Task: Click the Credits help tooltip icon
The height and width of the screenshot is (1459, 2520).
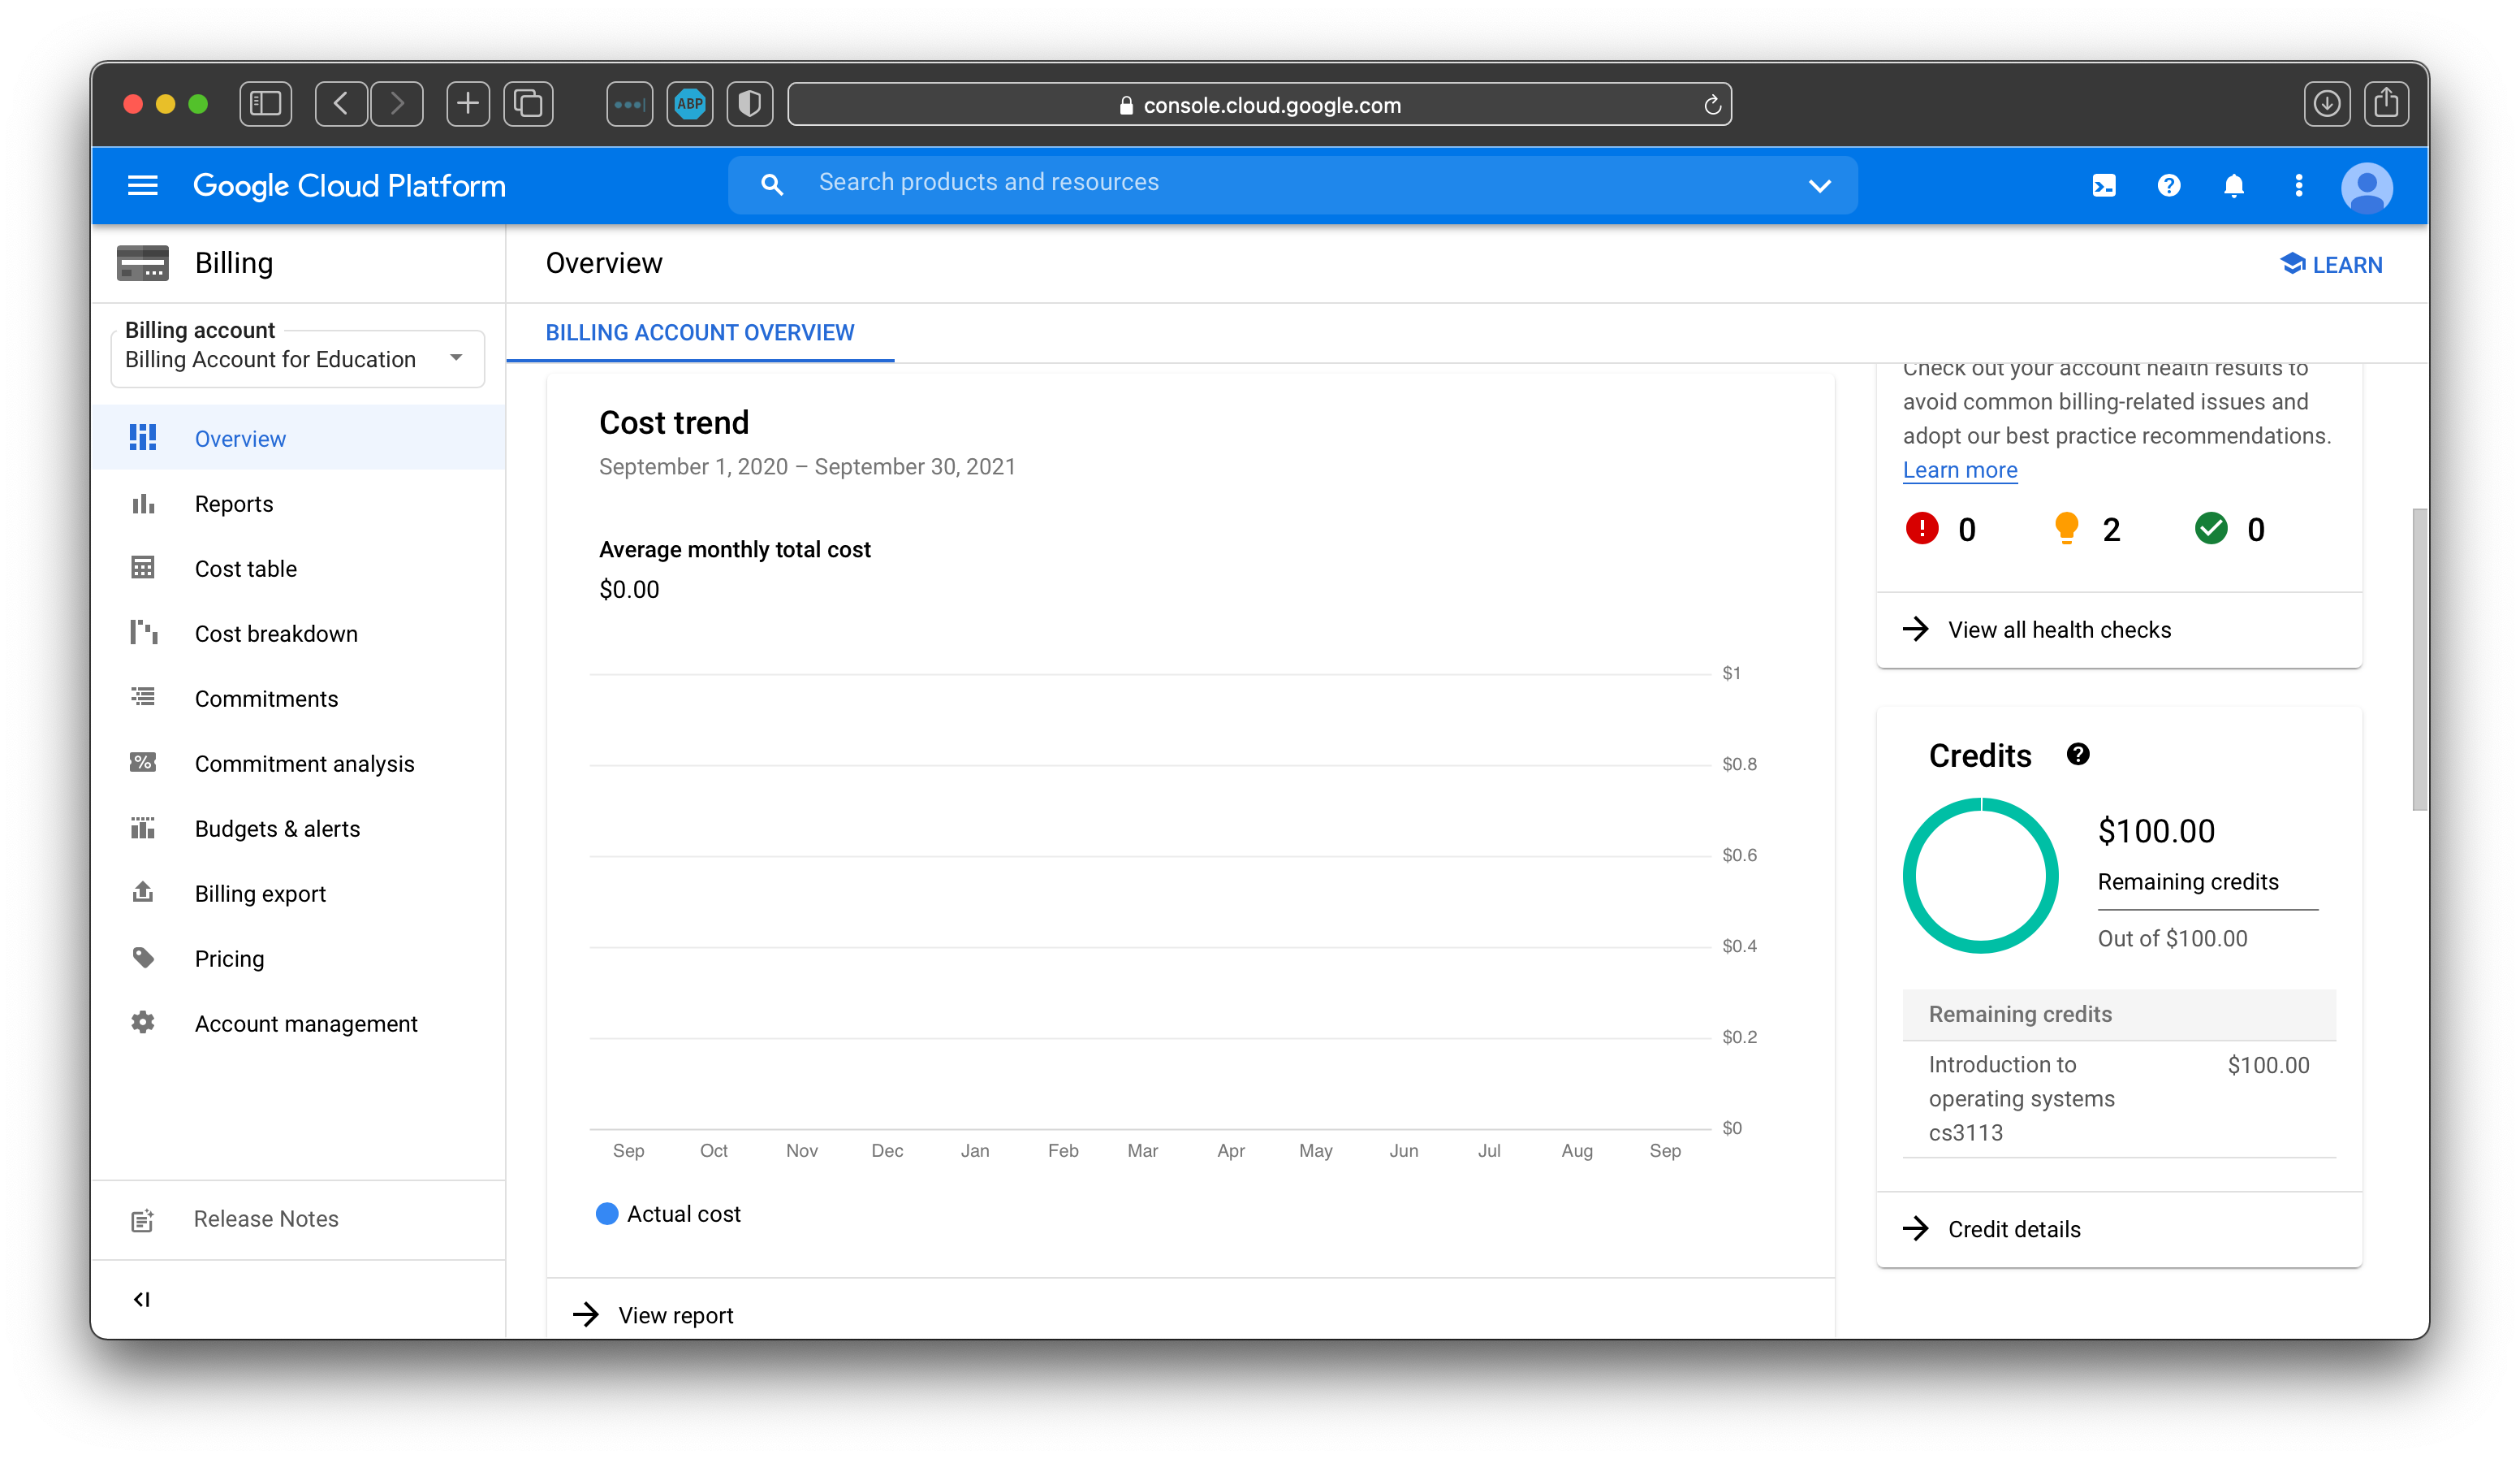Action: 2077,755
